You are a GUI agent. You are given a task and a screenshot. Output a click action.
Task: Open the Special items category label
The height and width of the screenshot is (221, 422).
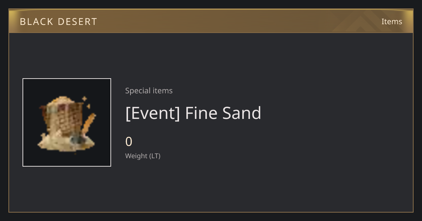point(149,91)
